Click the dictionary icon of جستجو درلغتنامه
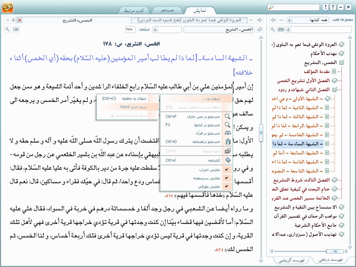356x267 pixels. 228,141
